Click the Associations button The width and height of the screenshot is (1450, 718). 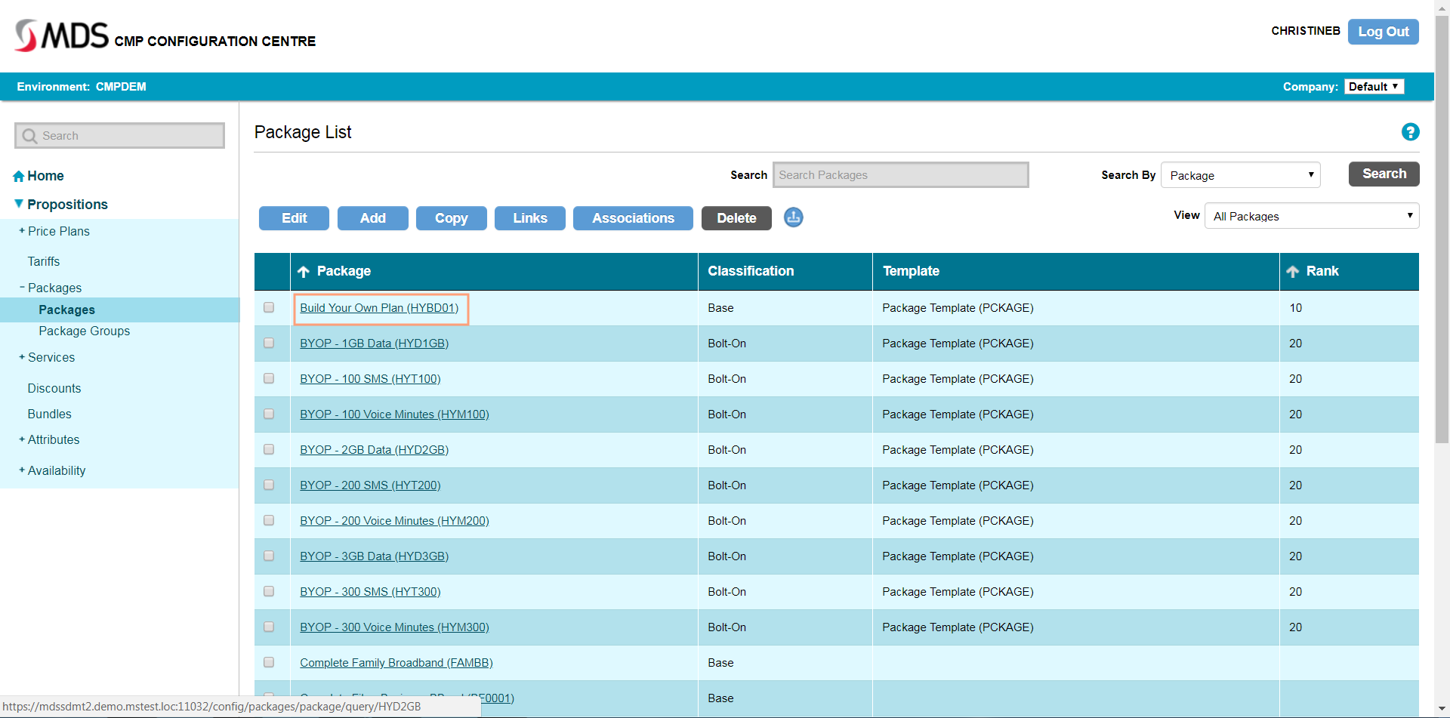click(x=633, y=218)
